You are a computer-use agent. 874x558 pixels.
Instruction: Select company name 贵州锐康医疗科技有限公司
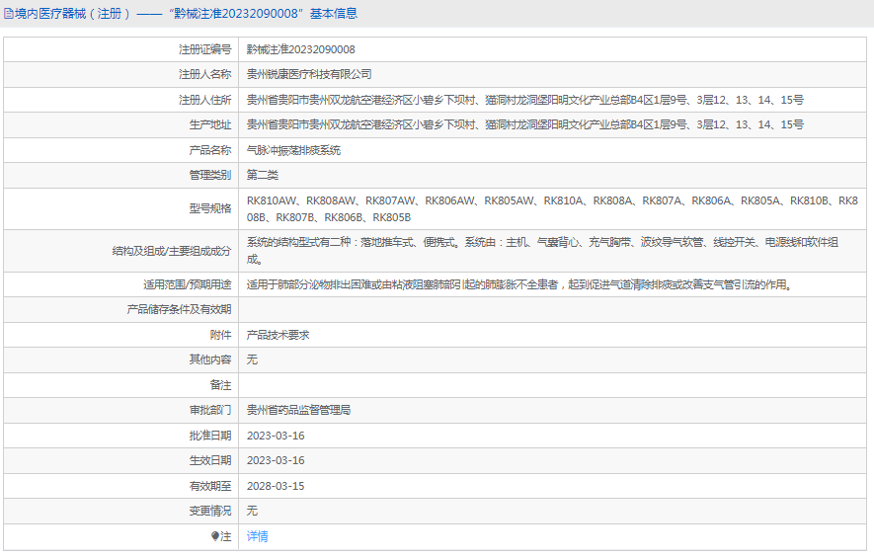309,74
